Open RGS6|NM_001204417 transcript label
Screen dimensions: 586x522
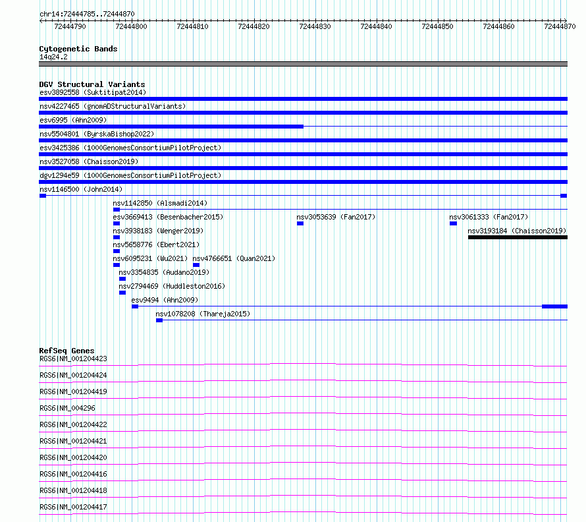(x=73, y=507)
